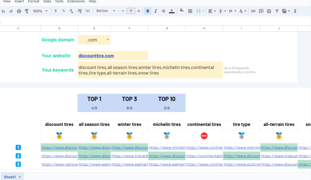The width and height of the screenshot is (311, 180).
Task: Click rank 1 URL under michelin tires
Action: coord(167,148)
